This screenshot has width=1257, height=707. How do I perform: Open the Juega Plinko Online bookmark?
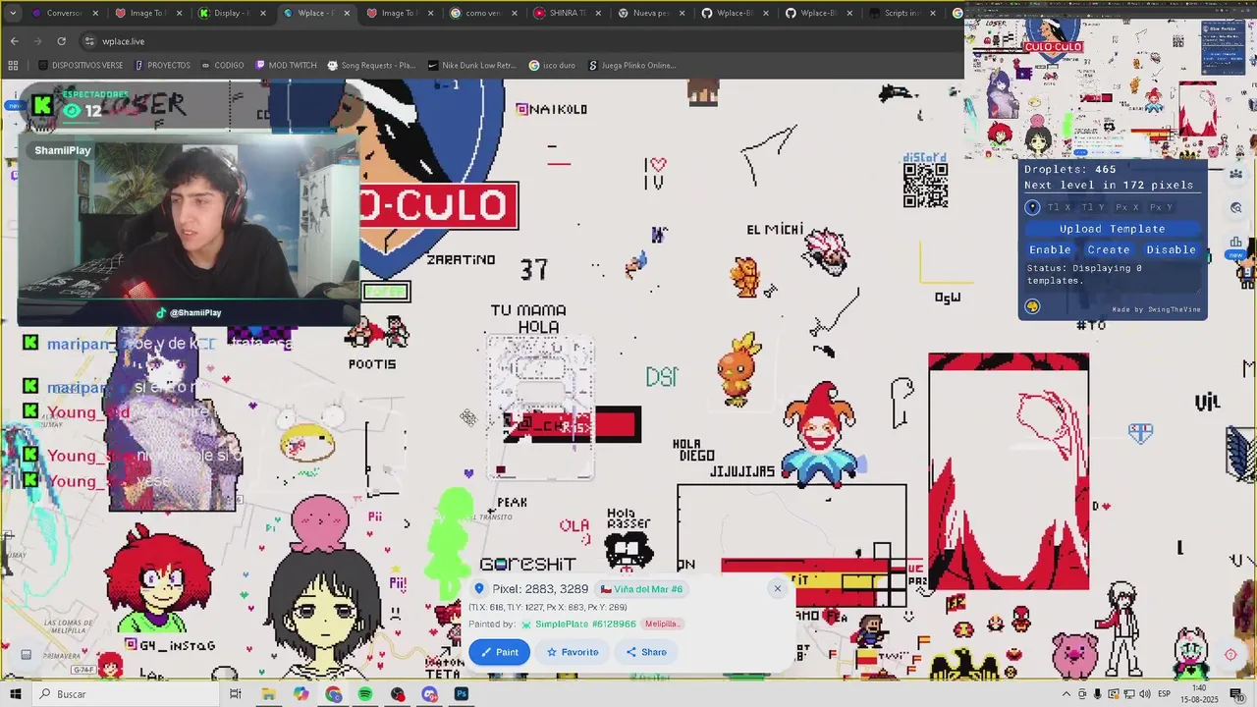tap(632, 66)
